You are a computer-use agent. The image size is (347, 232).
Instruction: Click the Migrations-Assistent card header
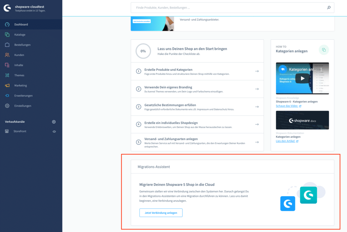coord(232,167)
